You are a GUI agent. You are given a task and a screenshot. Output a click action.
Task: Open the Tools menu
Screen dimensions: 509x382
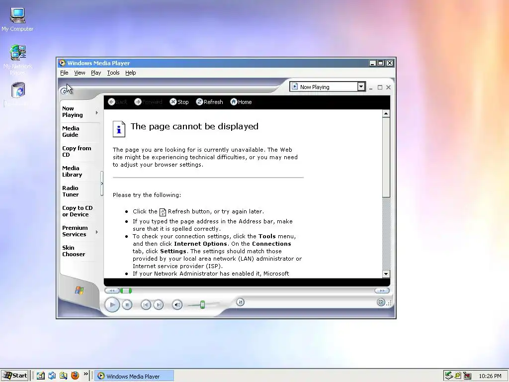(113, 73)
